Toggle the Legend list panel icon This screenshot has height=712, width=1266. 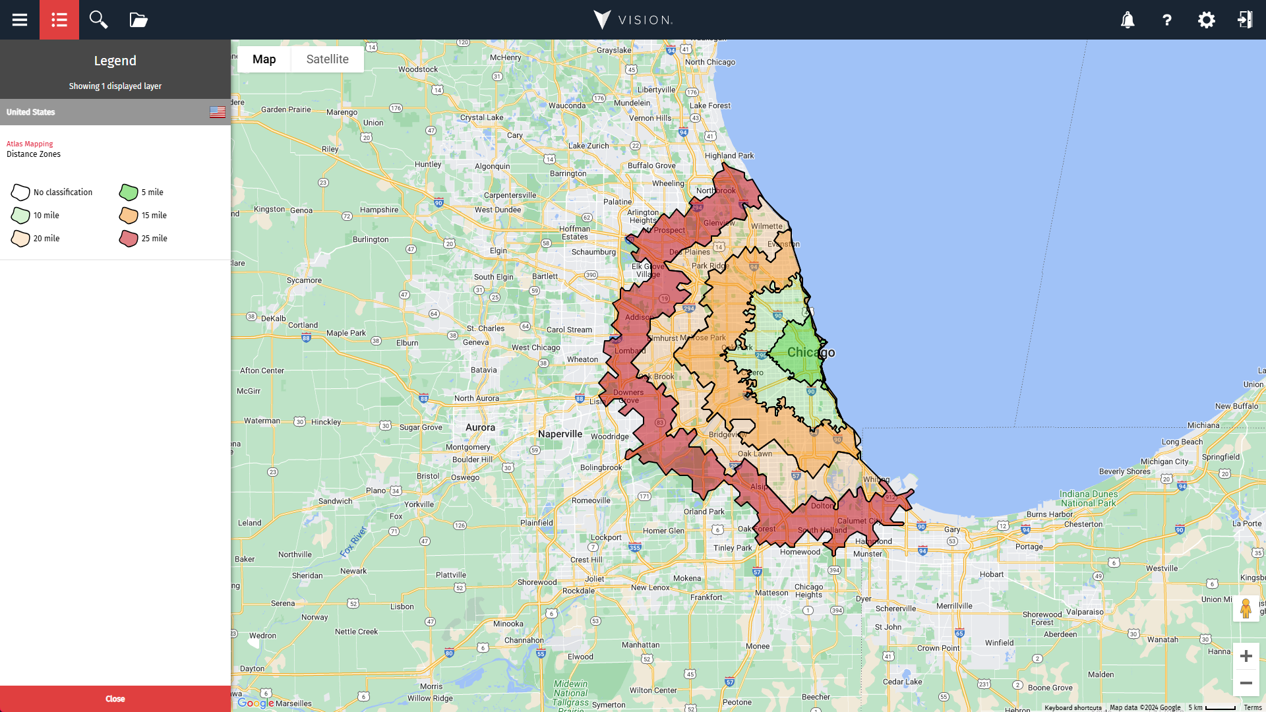[59, 20]
